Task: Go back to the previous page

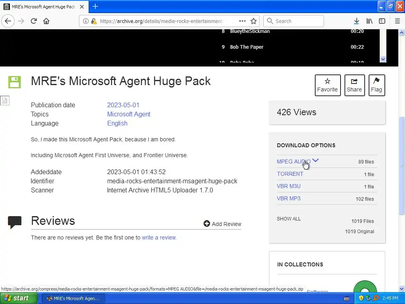Action: 8,21
